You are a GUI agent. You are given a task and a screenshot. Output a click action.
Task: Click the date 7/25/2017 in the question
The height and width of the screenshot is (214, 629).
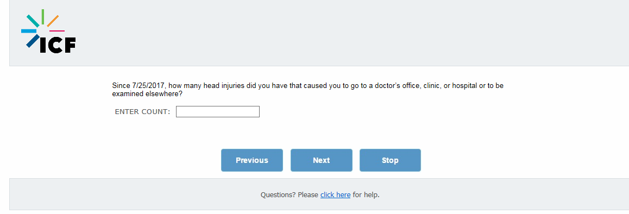[x=148, y=85]
